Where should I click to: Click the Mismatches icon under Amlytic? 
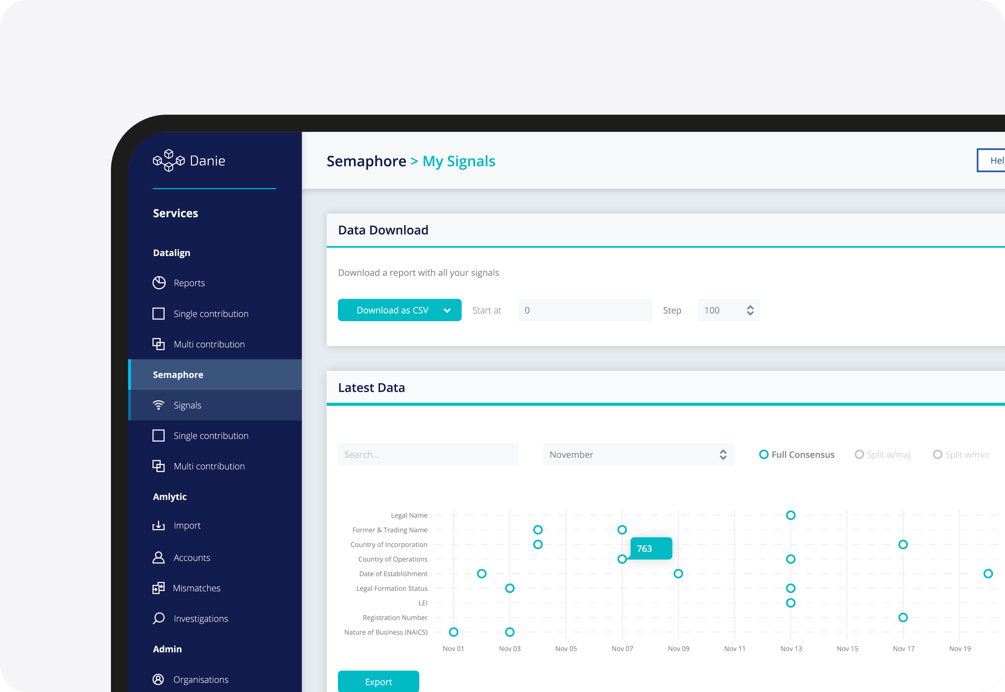[159, 587]
